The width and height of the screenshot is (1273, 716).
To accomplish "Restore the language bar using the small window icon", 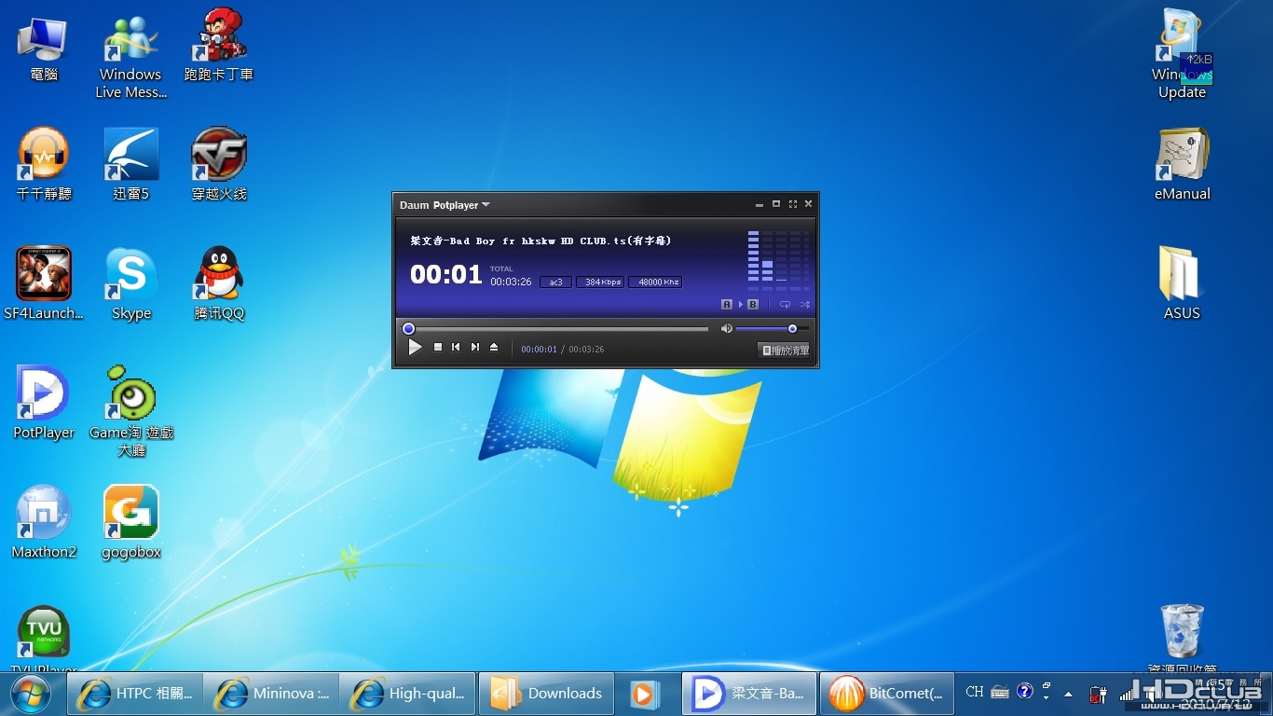I will pyautogui.click(x=1047, y=686).
